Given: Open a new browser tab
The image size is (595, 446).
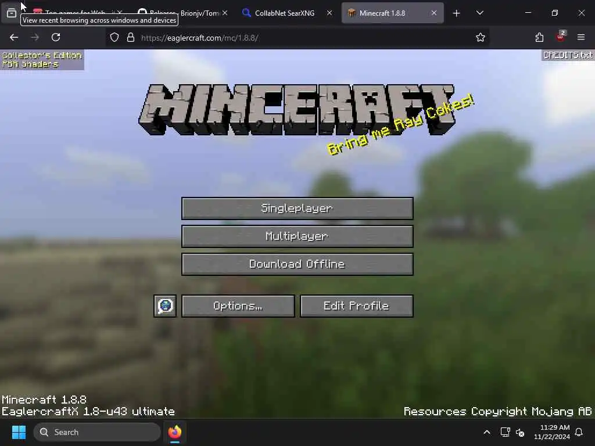Looking at the screenshot, I should click(x=457, y=13).
